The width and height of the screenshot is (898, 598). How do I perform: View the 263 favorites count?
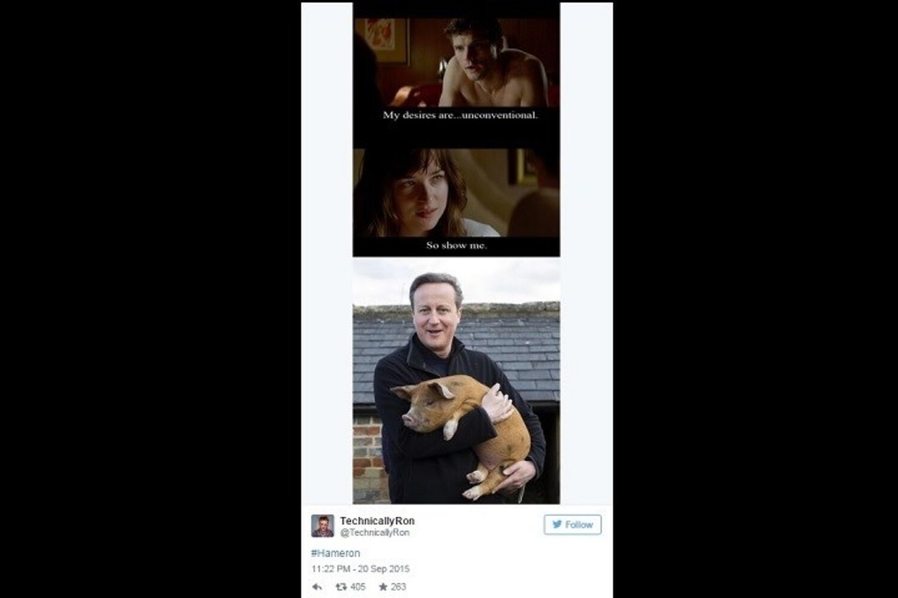[x=398, y=587]
